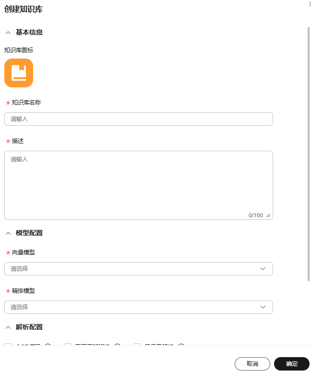Collapse the 解析配置 section

pos(8,327)
